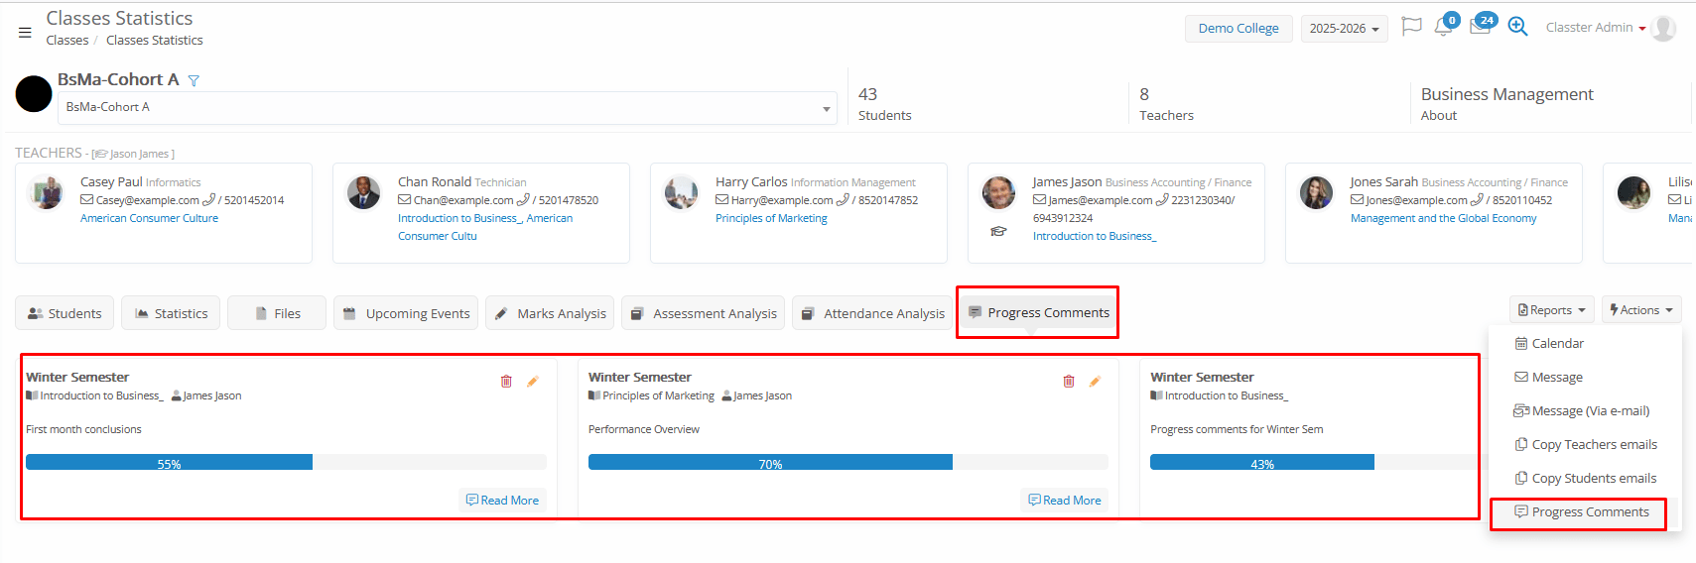1696x563 pixels.
Task: Click Casey Paul's teacher photo thumbnail
Action: coord(47,191)
